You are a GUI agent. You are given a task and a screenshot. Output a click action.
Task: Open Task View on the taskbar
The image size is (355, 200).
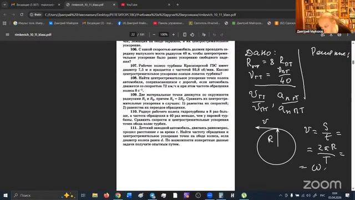83,195
